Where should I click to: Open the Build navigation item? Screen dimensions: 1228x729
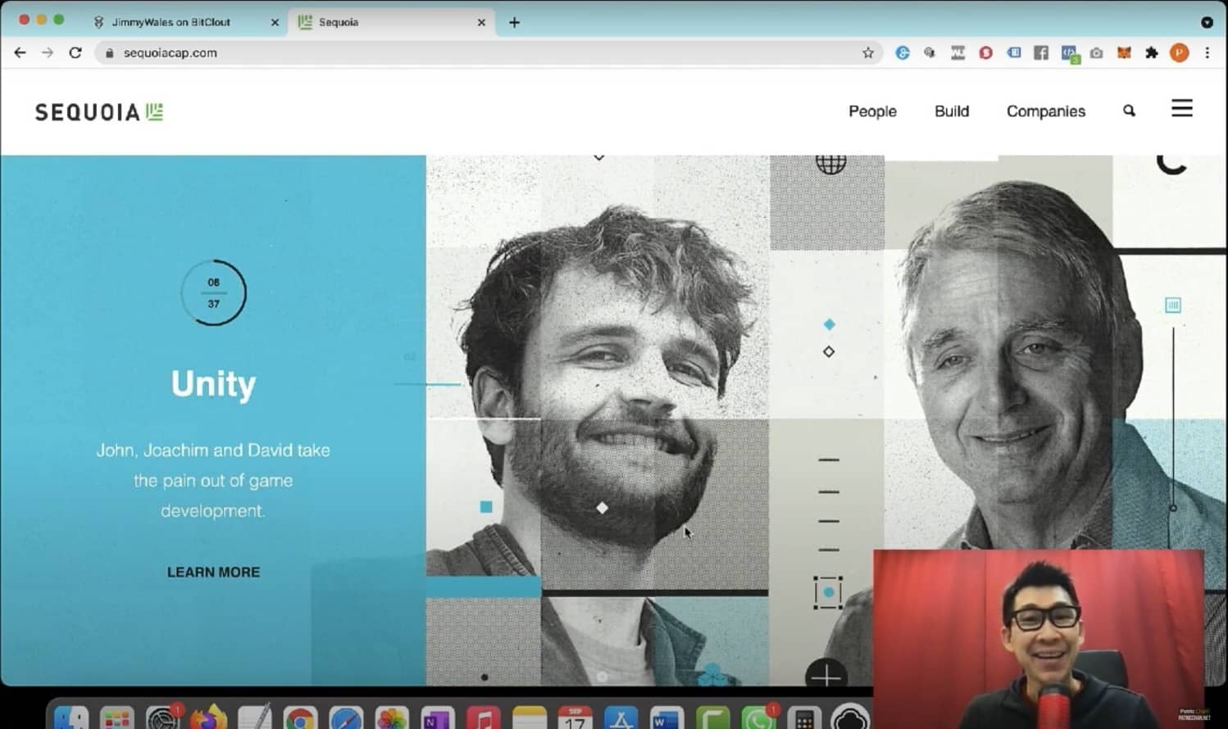pyautogui.click(x=952, y=111)
